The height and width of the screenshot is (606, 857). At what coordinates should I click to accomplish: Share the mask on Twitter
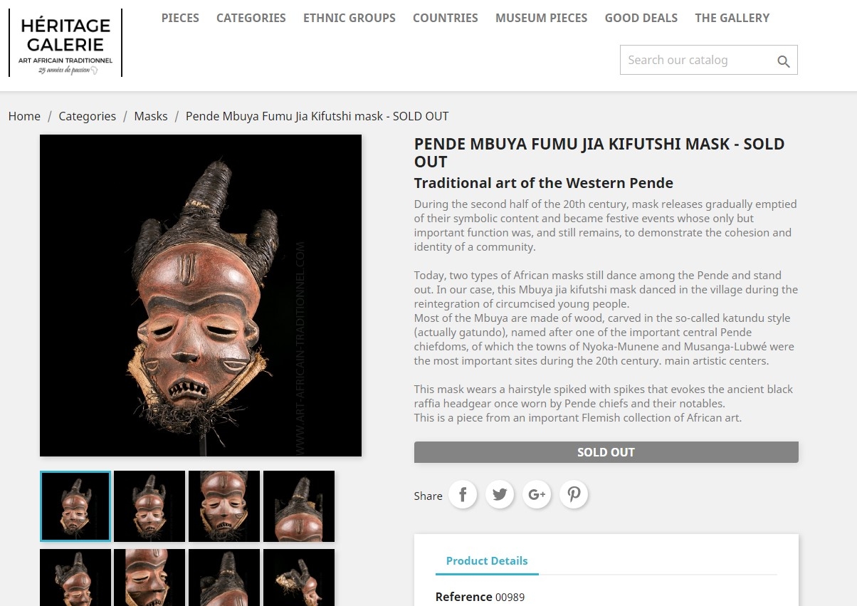(x=500, y=494)
